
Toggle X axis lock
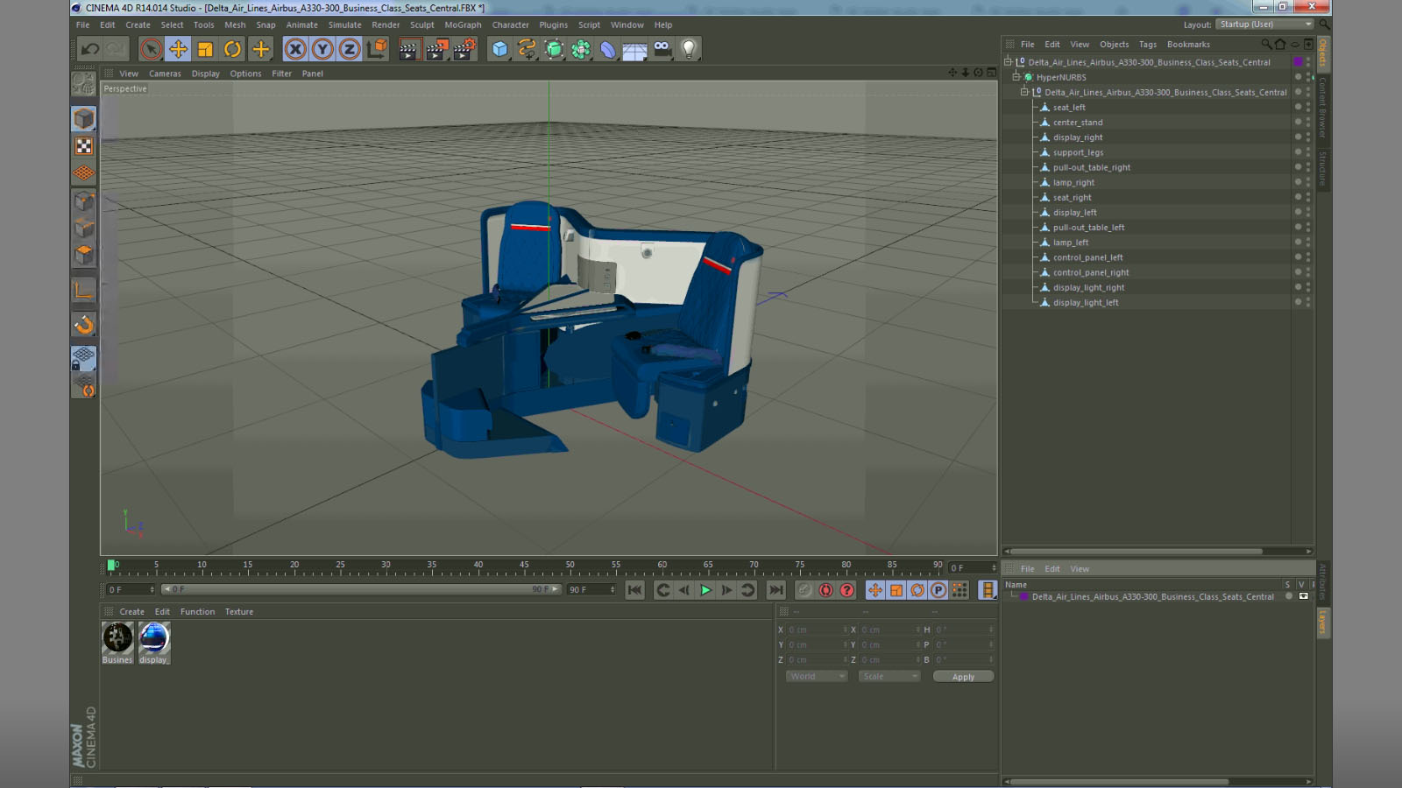tap(295, 49)
